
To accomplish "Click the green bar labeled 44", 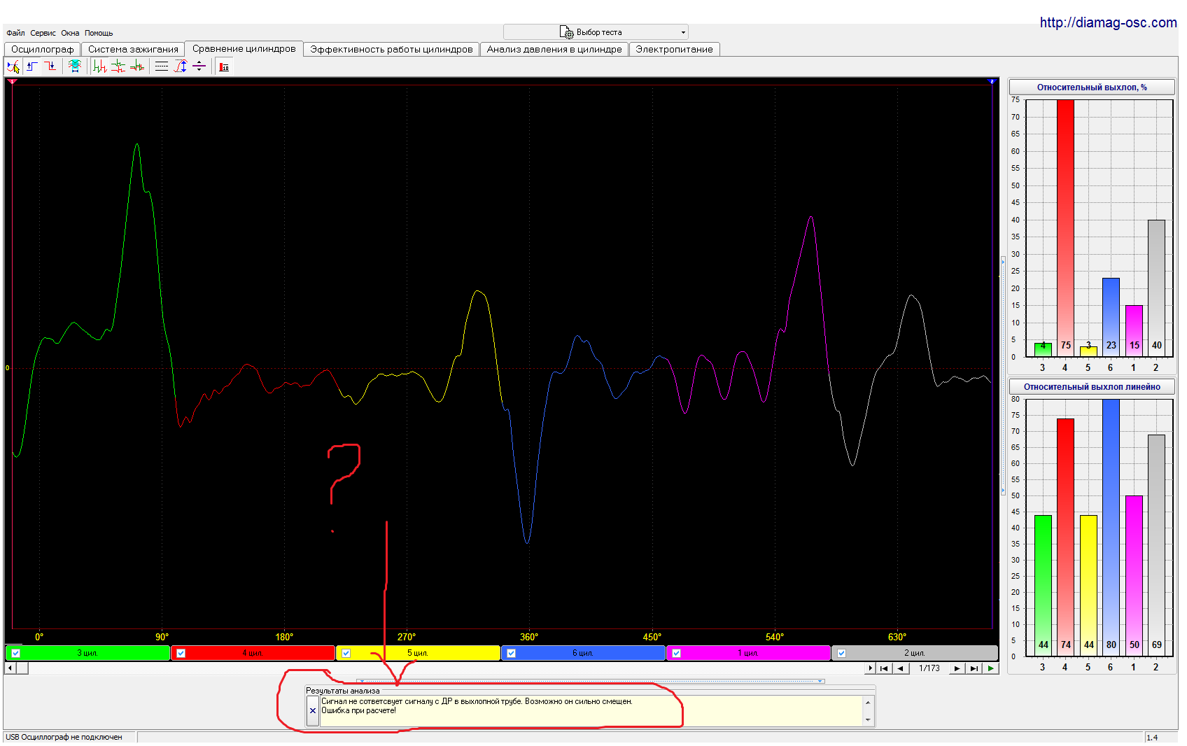I will [x=1043, y=586].
